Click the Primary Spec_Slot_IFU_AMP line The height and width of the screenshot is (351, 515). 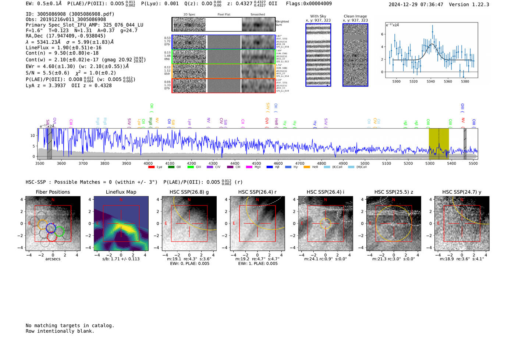point(85,25)
